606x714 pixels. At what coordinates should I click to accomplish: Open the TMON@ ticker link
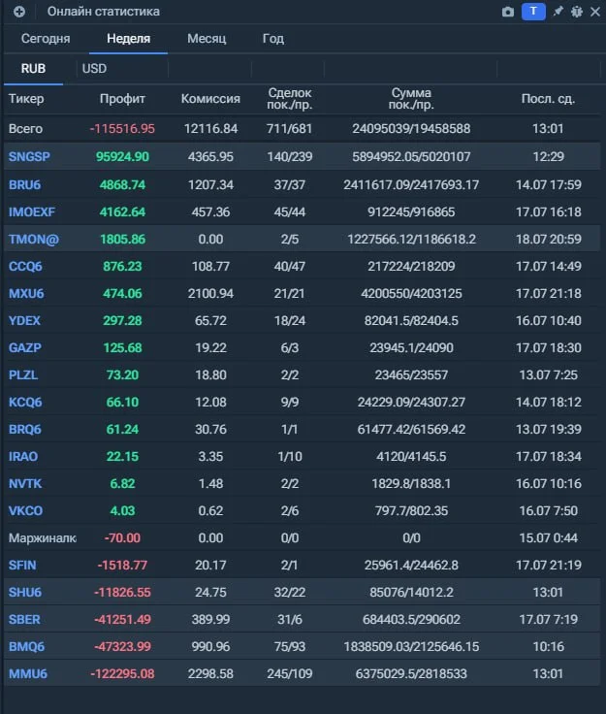34,239
